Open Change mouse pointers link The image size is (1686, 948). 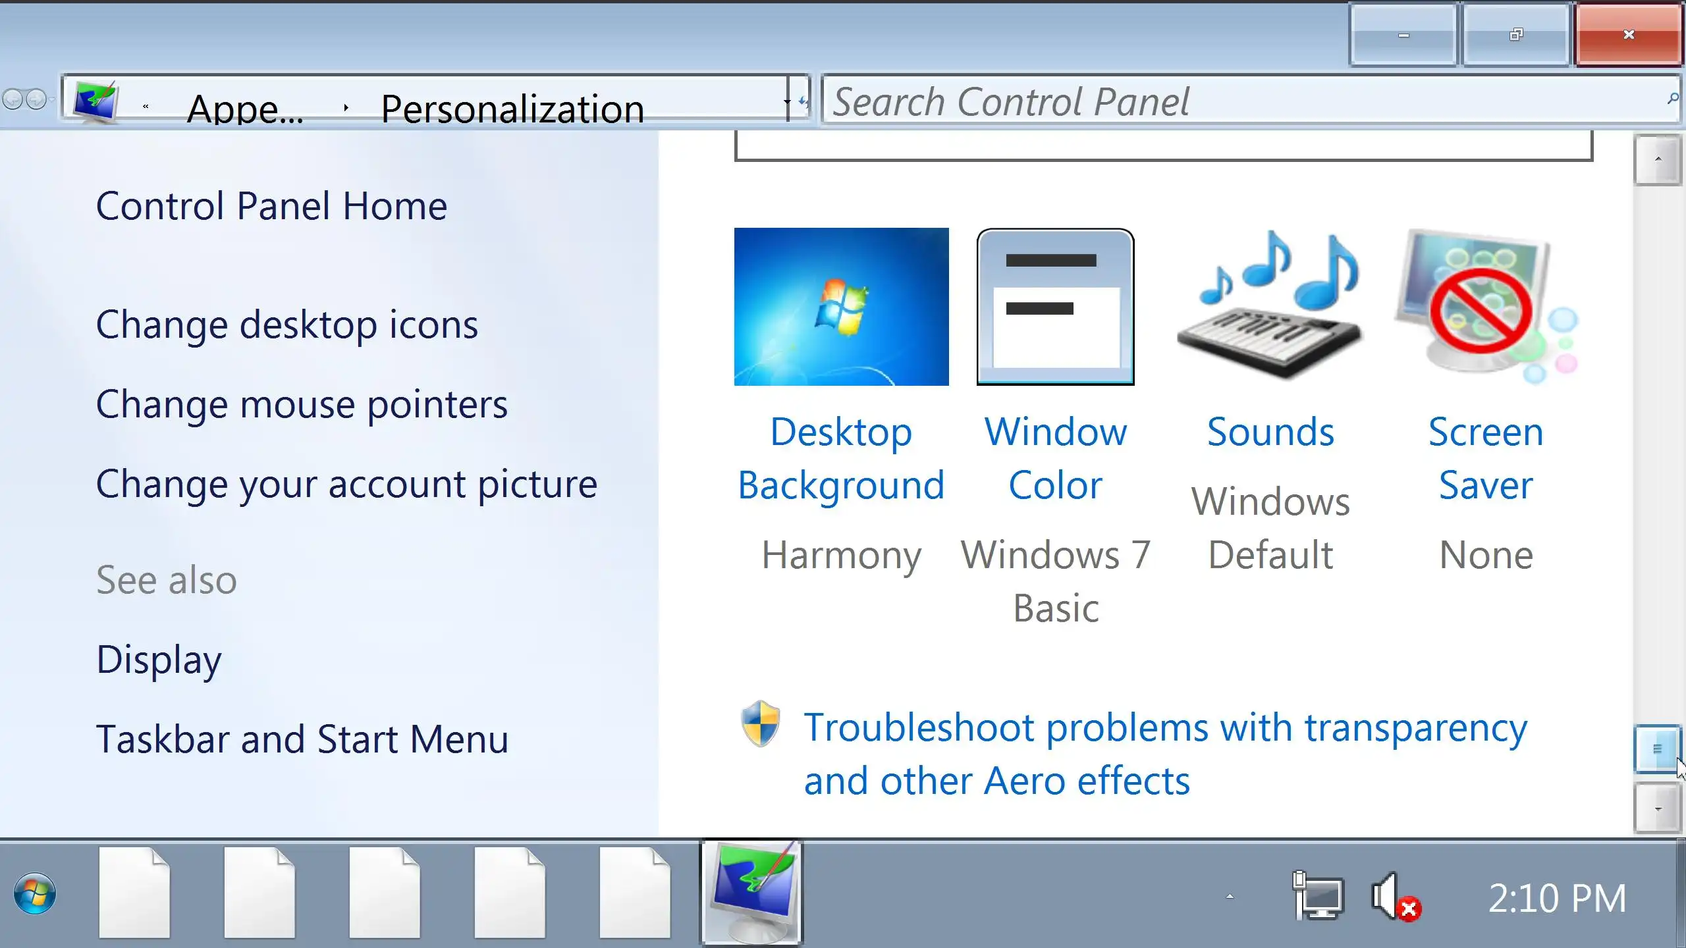[302, 404]
